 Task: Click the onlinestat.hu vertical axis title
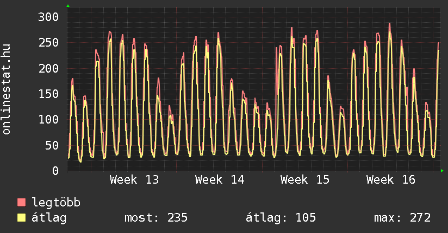(x=7, y=89)
